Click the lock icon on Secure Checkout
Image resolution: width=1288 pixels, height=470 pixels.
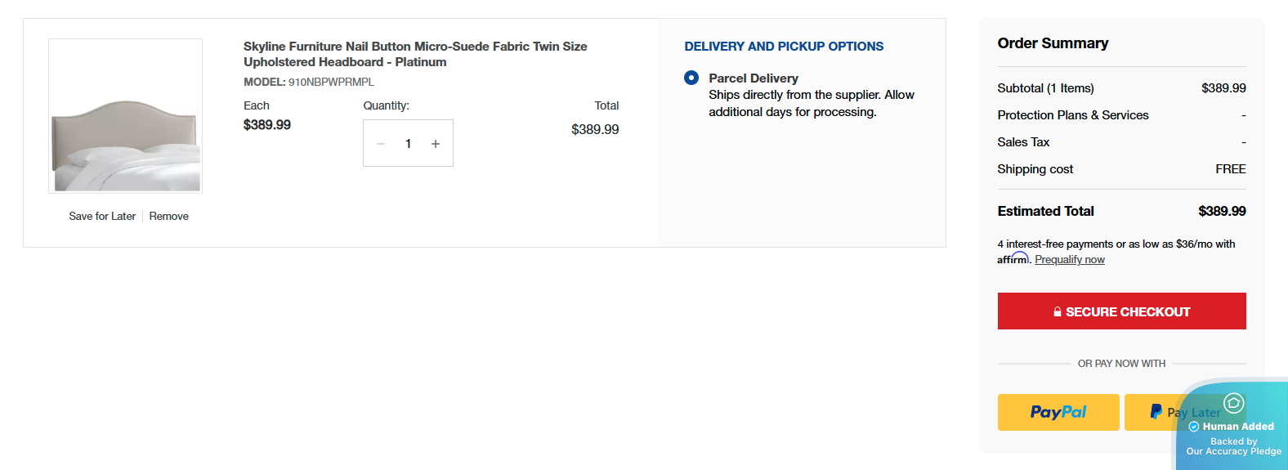coord(1058,311)
